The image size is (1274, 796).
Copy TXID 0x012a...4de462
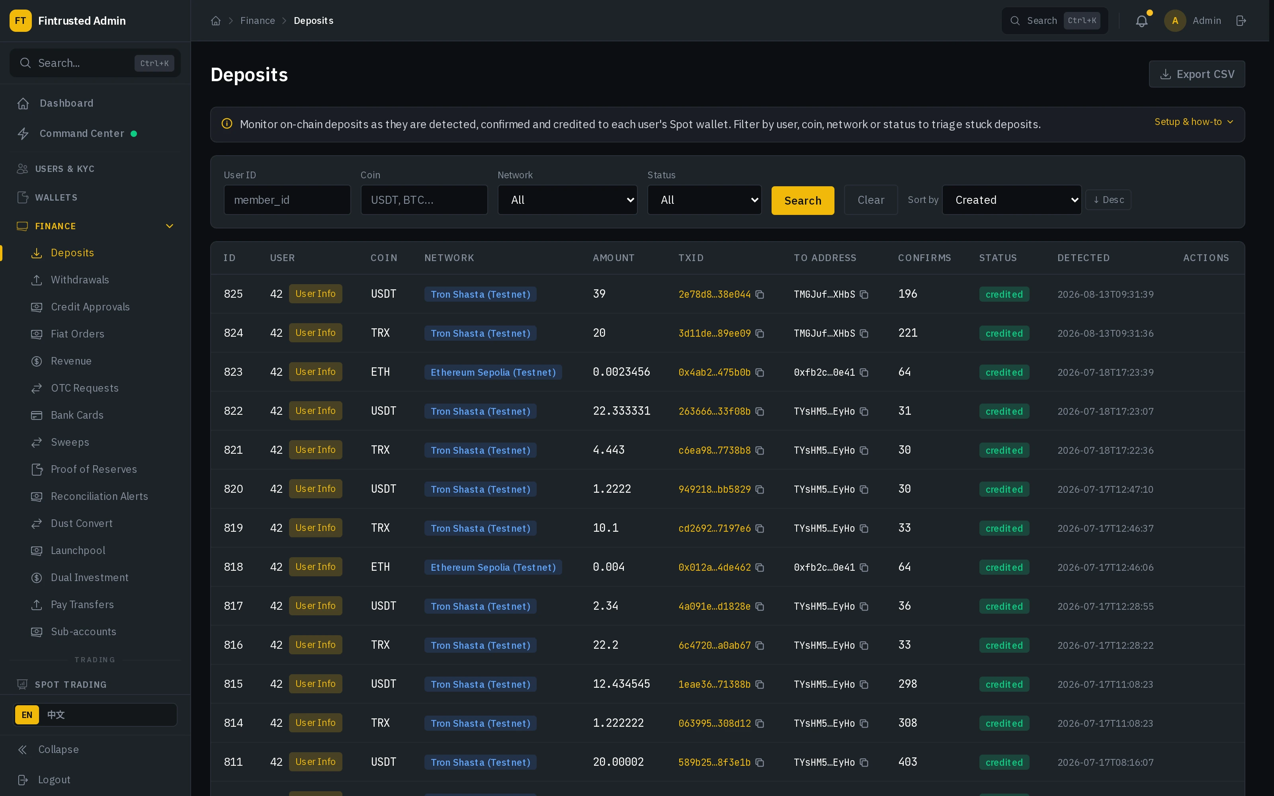coord(760,567)
